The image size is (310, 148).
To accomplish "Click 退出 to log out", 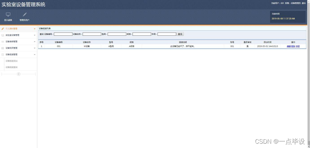I will click(304, 3).
